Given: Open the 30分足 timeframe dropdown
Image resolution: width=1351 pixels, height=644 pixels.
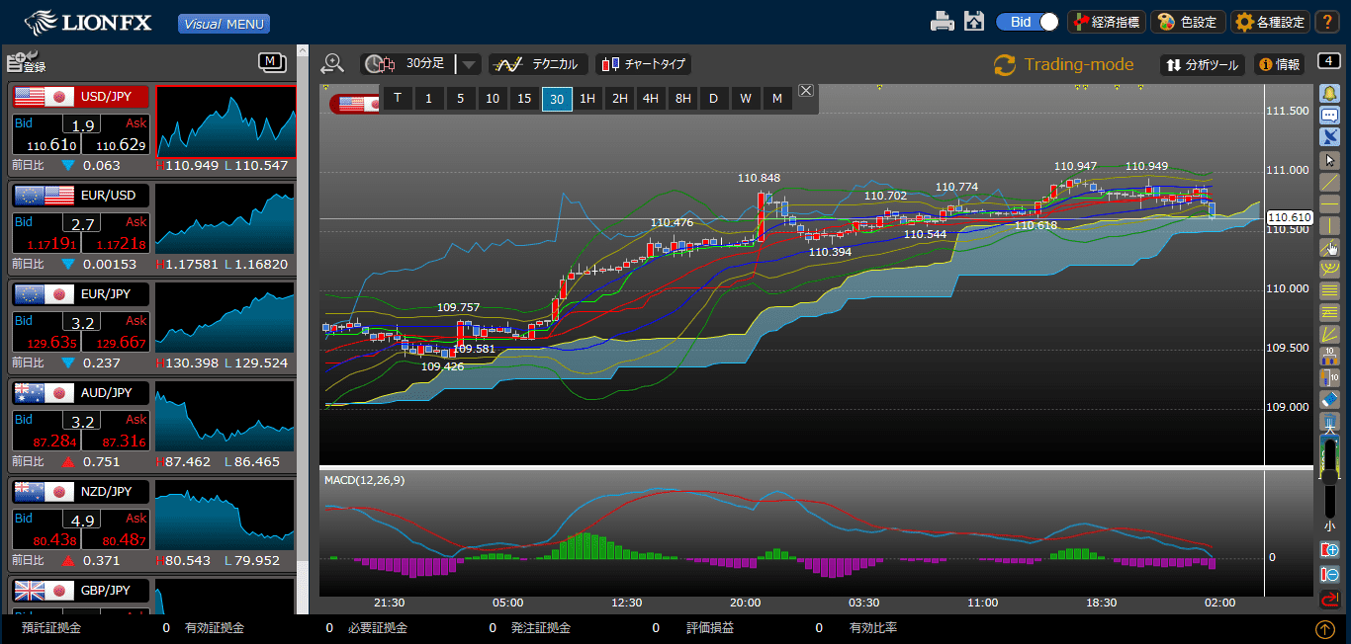Looking at the screenshot, I should point(469,64).
